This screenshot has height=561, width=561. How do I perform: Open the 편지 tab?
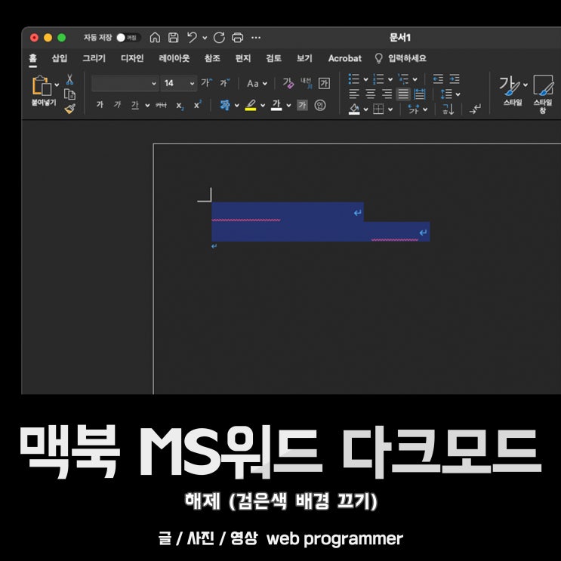pyautogui.click(x=243, y=58)
